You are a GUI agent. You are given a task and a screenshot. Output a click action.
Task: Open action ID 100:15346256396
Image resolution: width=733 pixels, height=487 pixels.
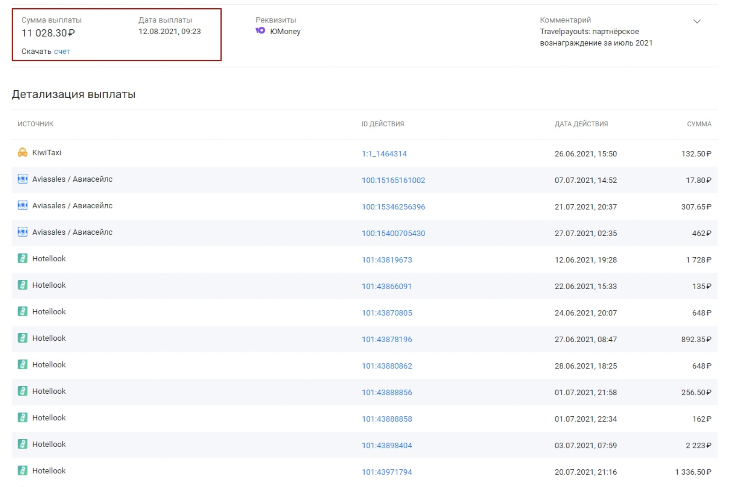point(393,207)
